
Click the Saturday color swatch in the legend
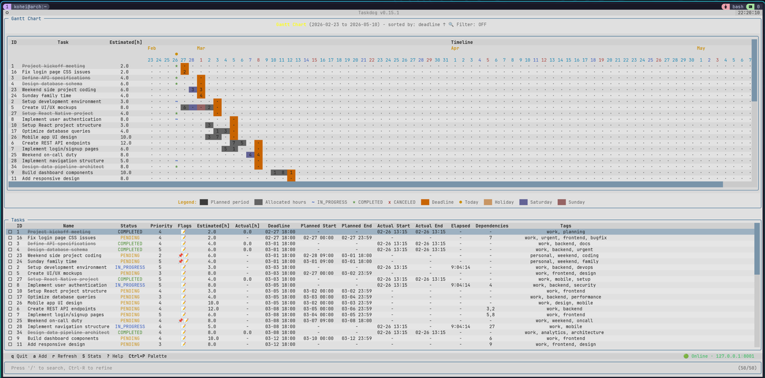click(x=523, y=202)
